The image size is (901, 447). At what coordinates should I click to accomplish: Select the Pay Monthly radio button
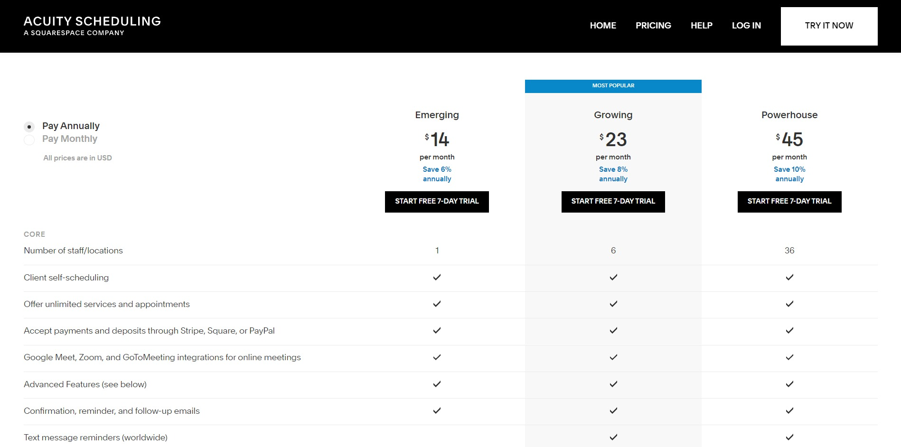(x=29, y=140)
